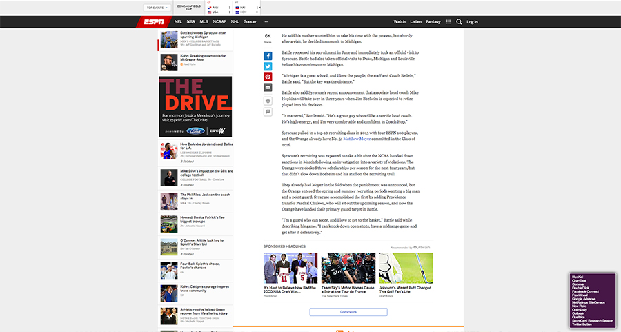The width and height of the screenshot is (621, 332).
Task: Open Four-Ball Spieth's choice story
Action: (x=200, y=266)
